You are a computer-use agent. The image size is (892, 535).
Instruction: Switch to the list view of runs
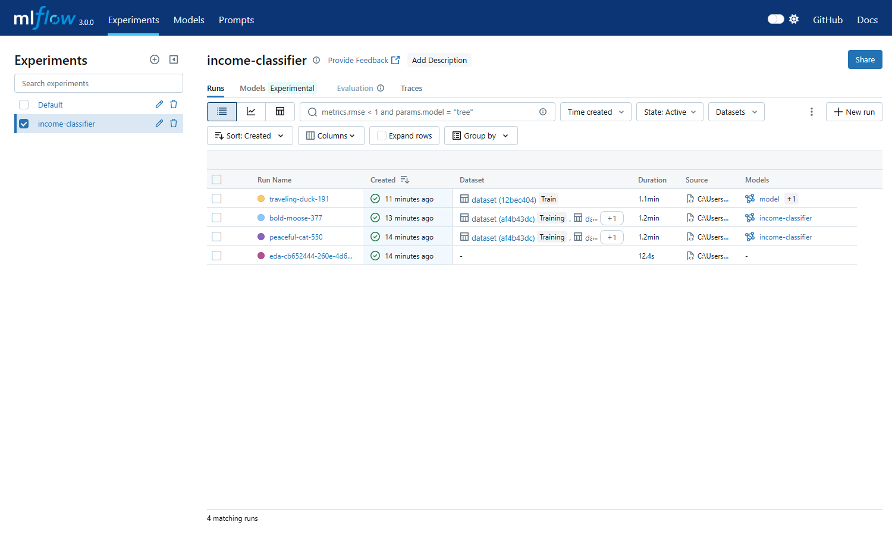[x=222, y=112]
